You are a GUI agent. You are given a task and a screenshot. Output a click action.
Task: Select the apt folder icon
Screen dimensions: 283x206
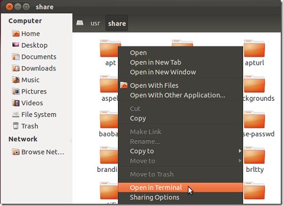coord(109,49)
